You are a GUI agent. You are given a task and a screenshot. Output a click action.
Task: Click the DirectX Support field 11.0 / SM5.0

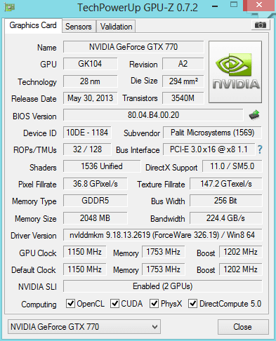(232, 166)
